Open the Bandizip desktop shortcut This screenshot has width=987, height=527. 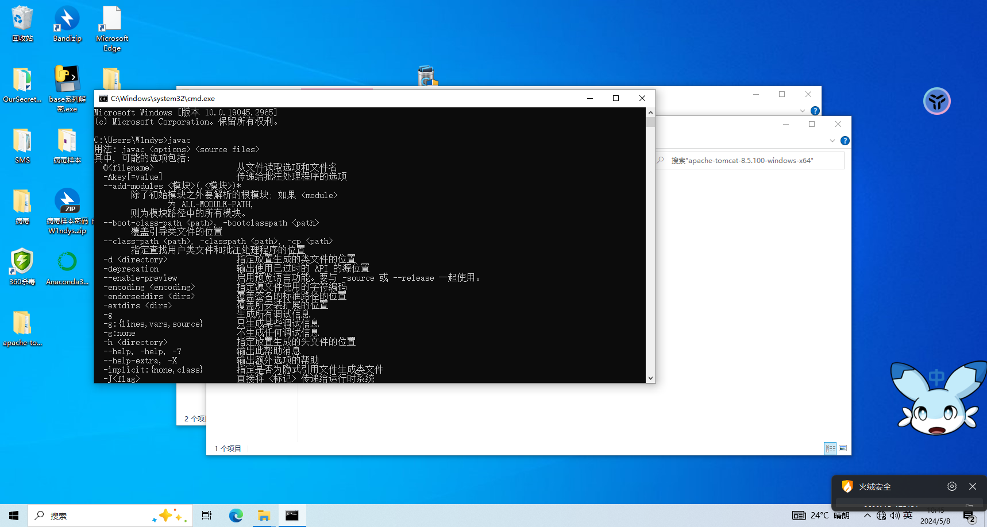click(67, 23)
